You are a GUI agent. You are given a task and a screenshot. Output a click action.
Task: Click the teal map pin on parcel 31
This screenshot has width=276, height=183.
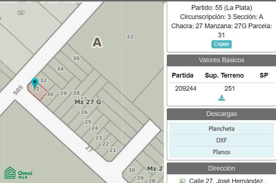click(x=35, y=83)
